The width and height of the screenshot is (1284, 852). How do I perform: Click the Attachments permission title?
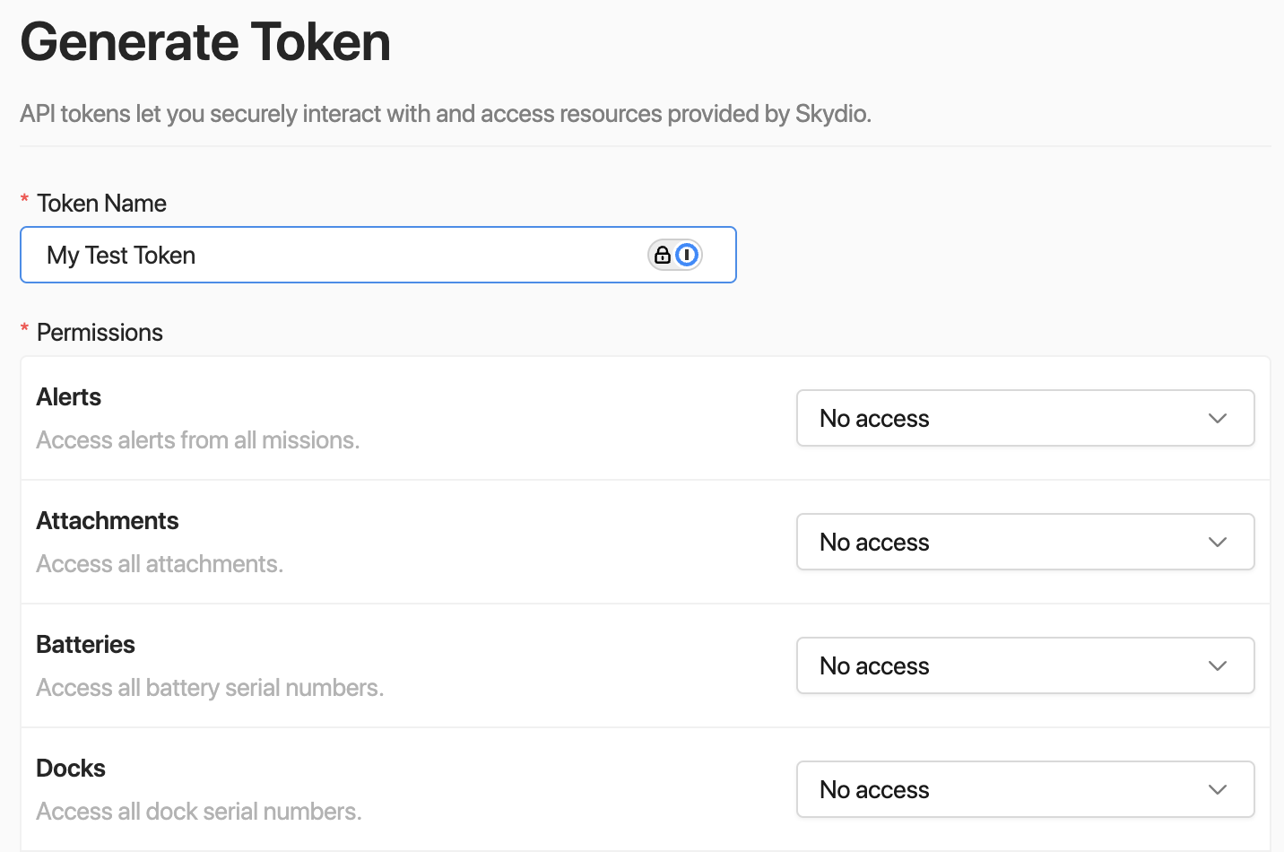point(108,521)
